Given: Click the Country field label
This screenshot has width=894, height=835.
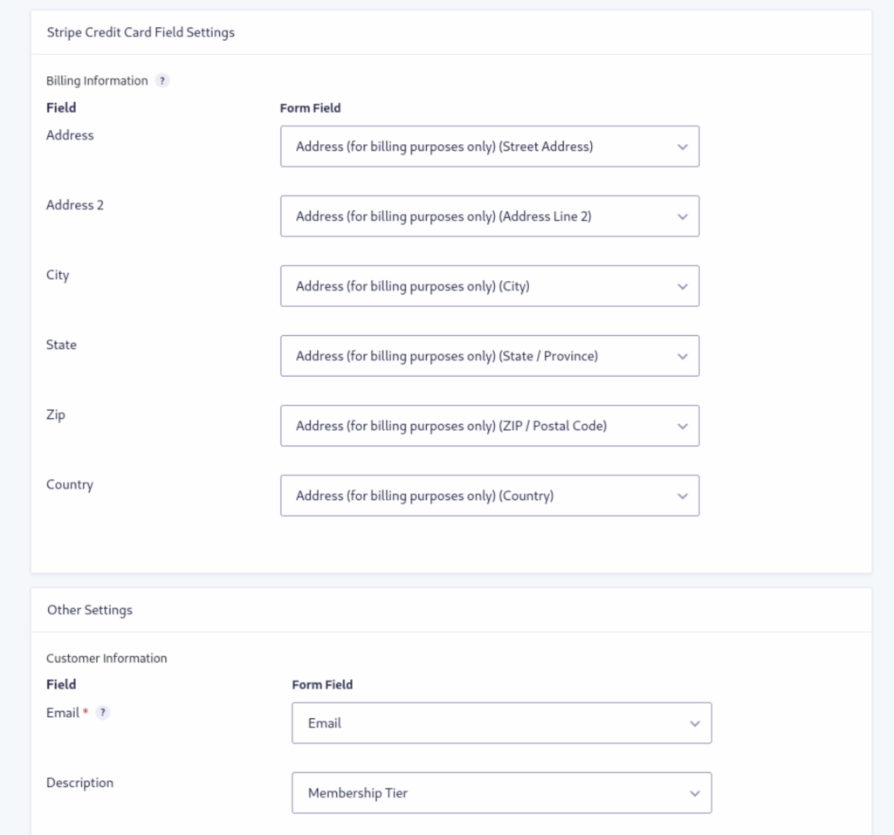Looking at the screenshot, I should [70, 484].
